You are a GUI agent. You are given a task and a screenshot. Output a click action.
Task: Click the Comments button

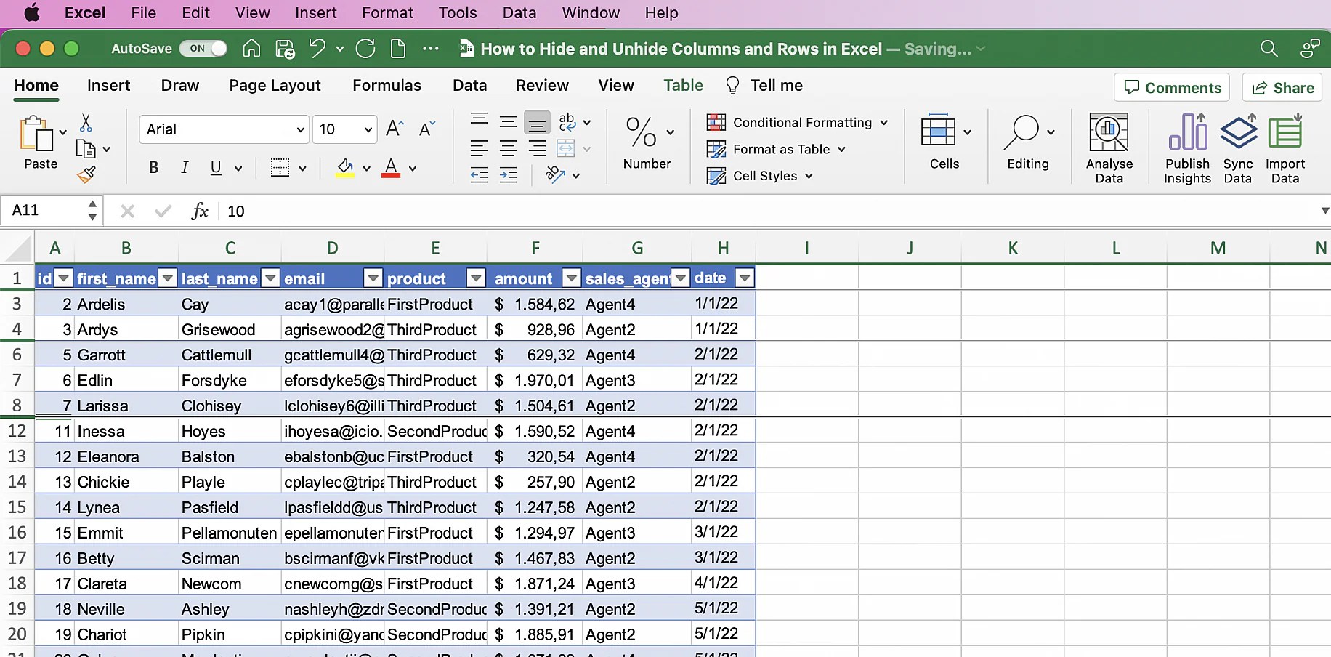[1171, 87]
